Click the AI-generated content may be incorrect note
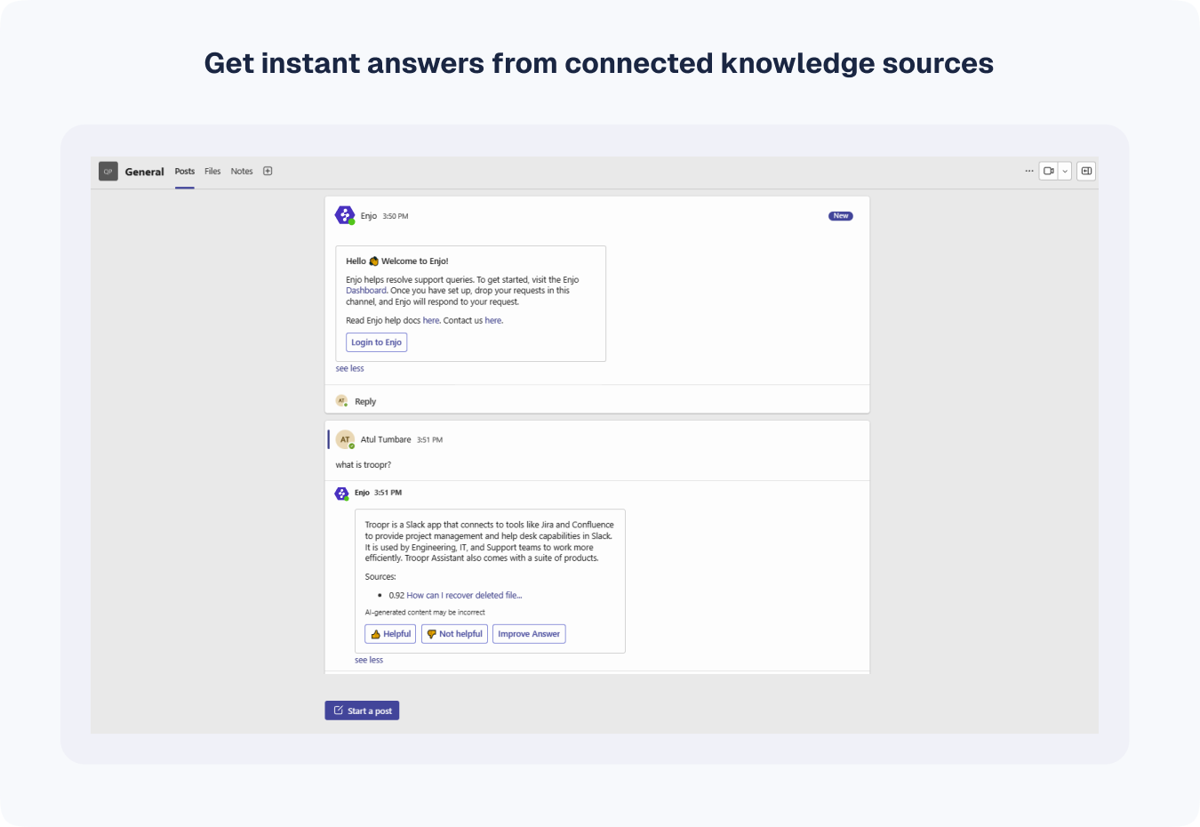The image size is (1200, 827). click(425, 613)
